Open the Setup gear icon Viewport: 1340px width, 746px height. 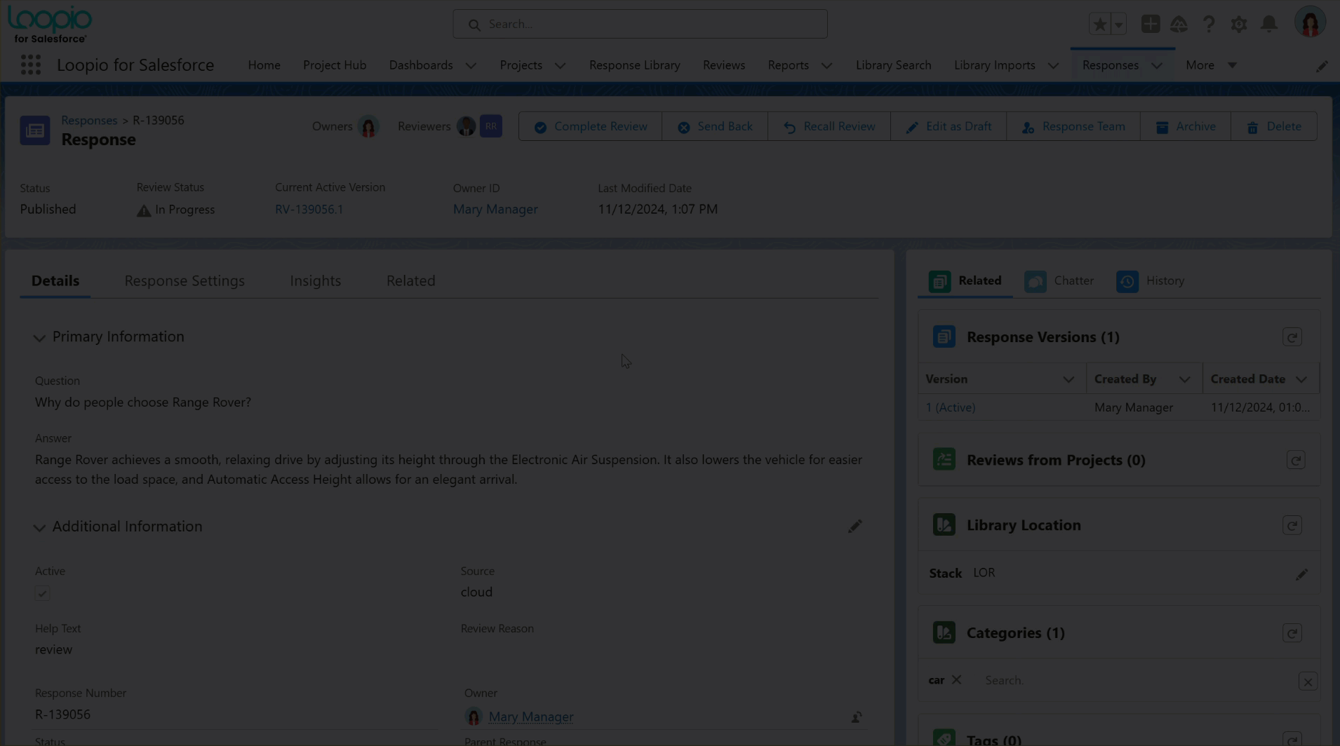click(1238, 25)
